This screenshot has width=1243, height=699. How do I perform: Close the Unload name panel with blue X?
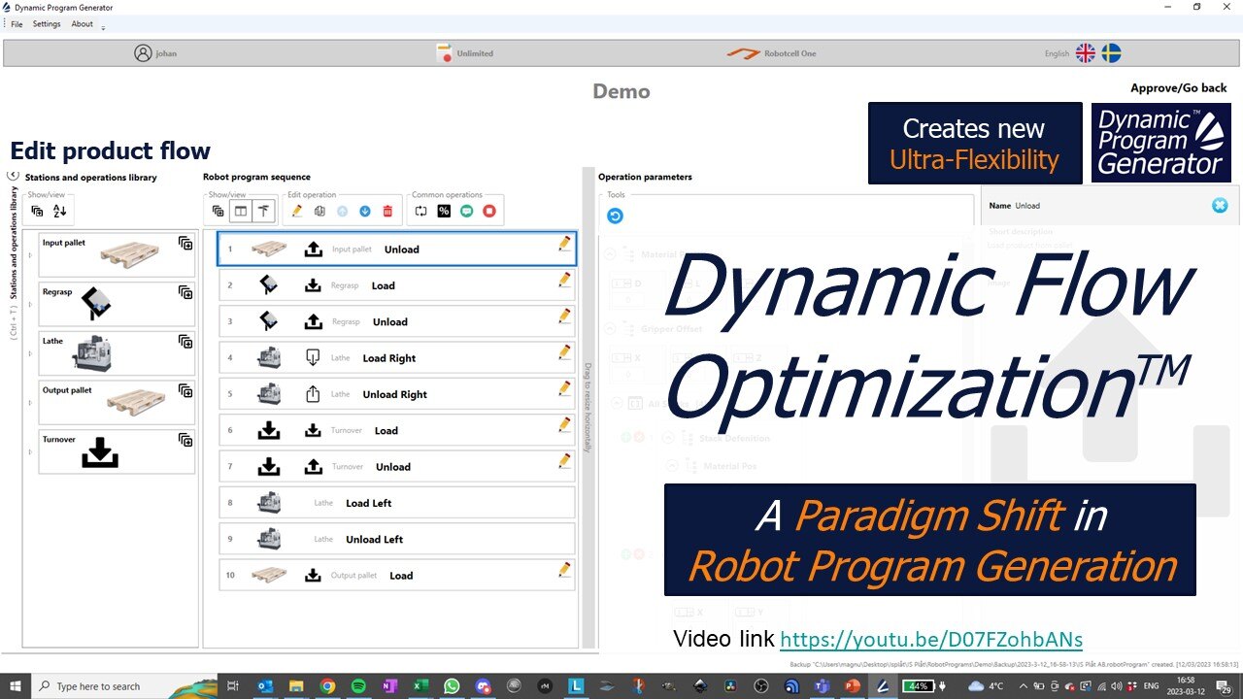[1221, 205]
